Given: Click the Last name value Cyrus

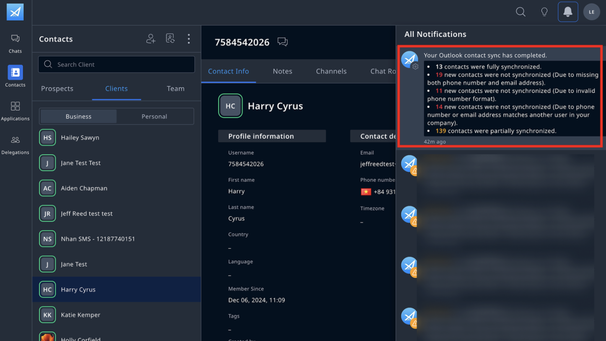Looking at the screenshot, I should (x=236, y=219).
